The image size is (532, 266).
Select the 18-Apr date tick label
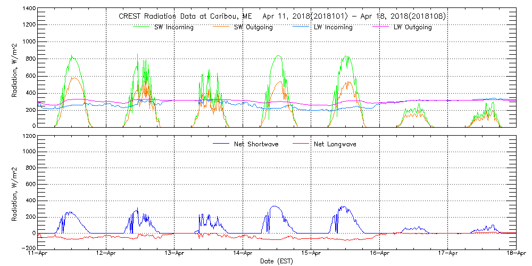[515, 254]
